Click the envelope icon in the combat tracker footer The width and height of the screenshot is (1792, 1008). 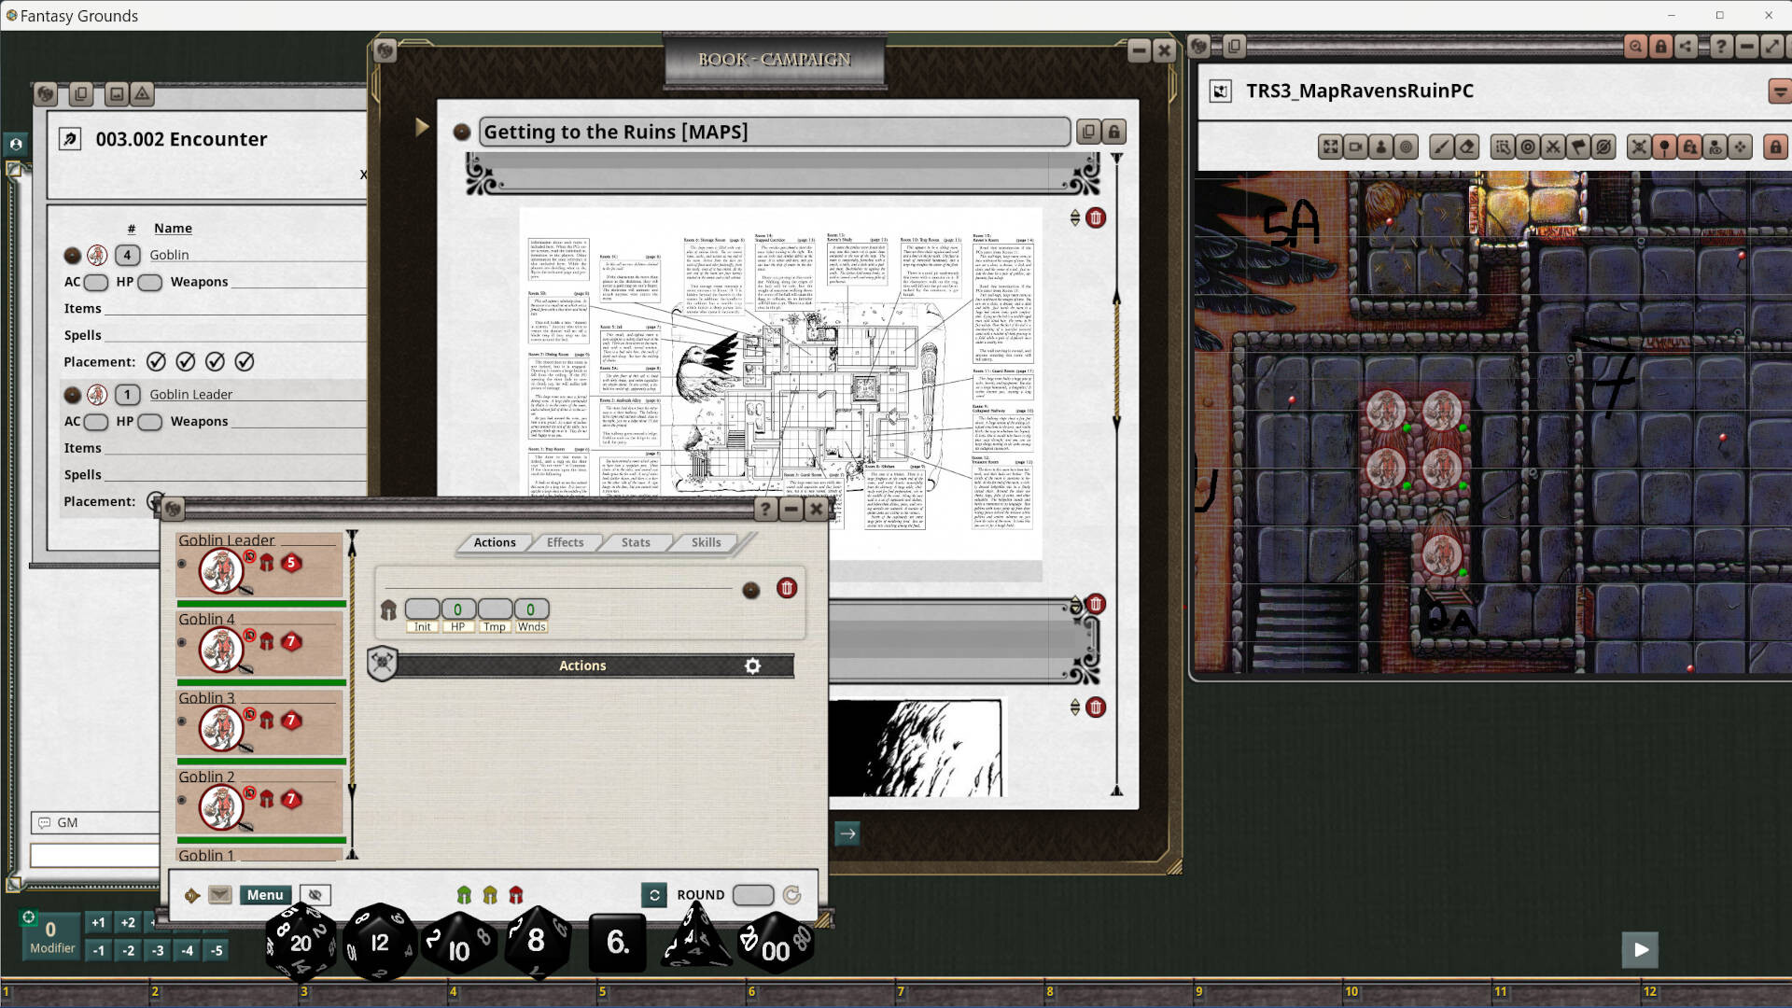(219, 894)
